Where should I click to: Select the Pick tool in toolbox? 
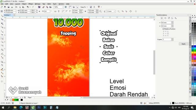click(2, 16)
